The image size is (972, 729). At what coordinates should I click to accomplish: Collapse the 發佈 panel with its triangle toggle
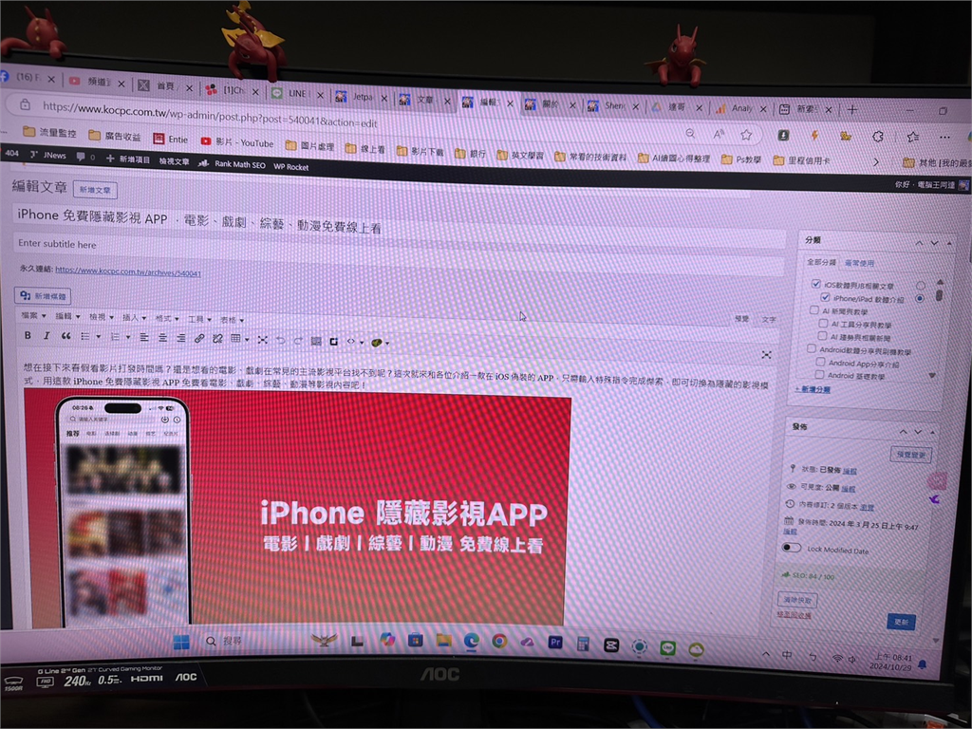coord(933,432)
